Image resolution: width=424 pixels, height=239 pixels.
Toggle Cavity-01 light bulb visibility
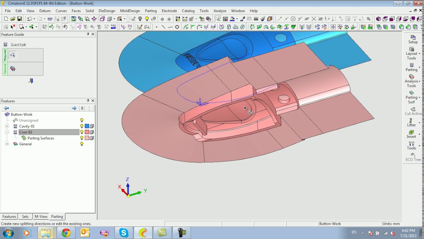(82, 126)
